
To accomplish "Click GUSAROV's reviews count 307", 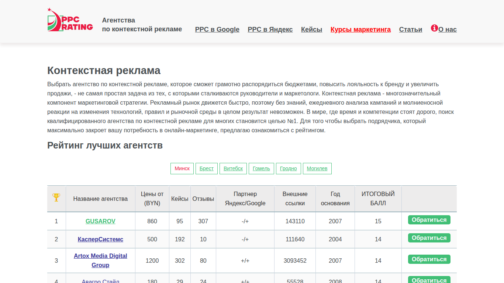I will 203,221.
